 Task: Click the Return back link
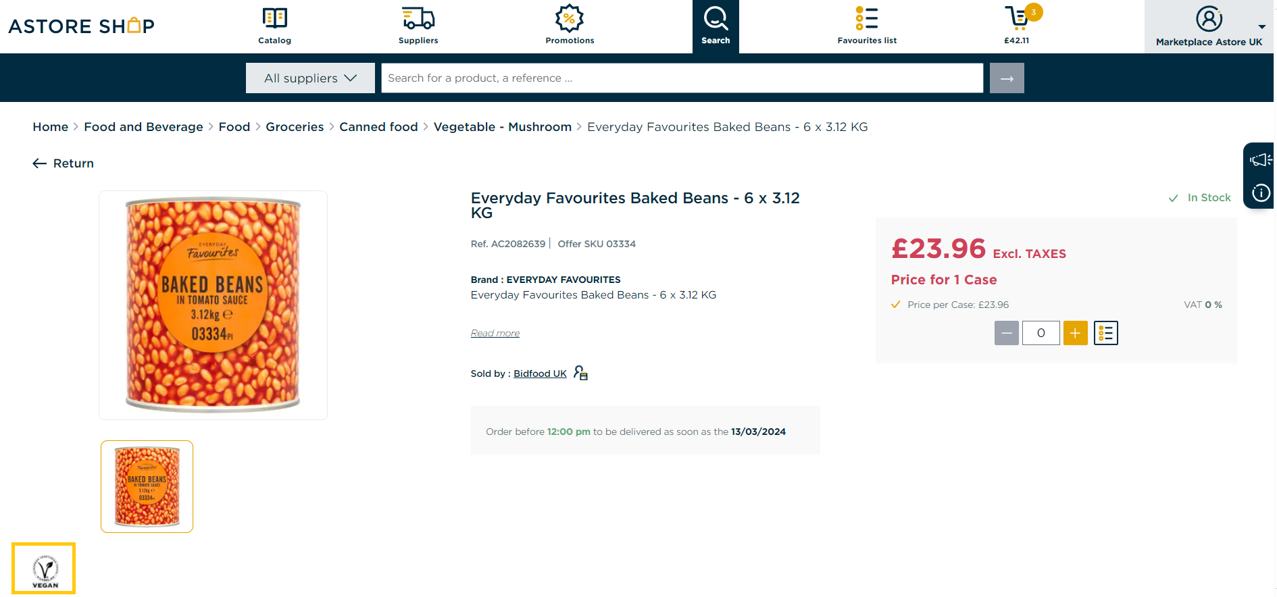click(x=64, y=163)
